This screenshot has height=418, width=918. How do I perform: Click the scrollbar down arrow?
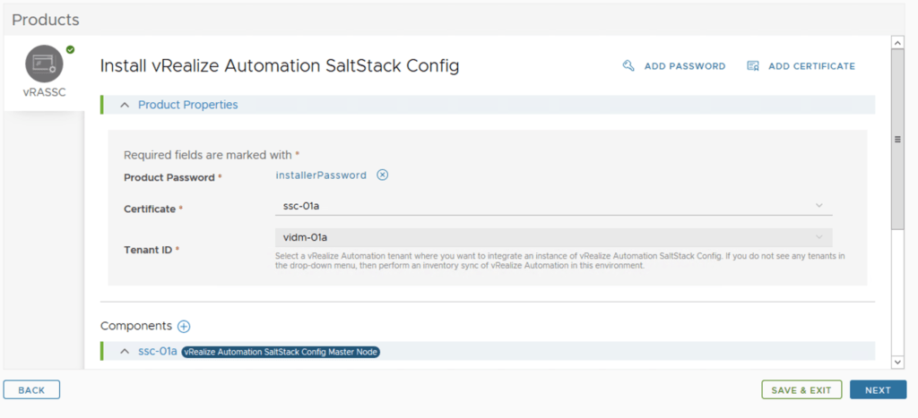click(x=897, y=361)
